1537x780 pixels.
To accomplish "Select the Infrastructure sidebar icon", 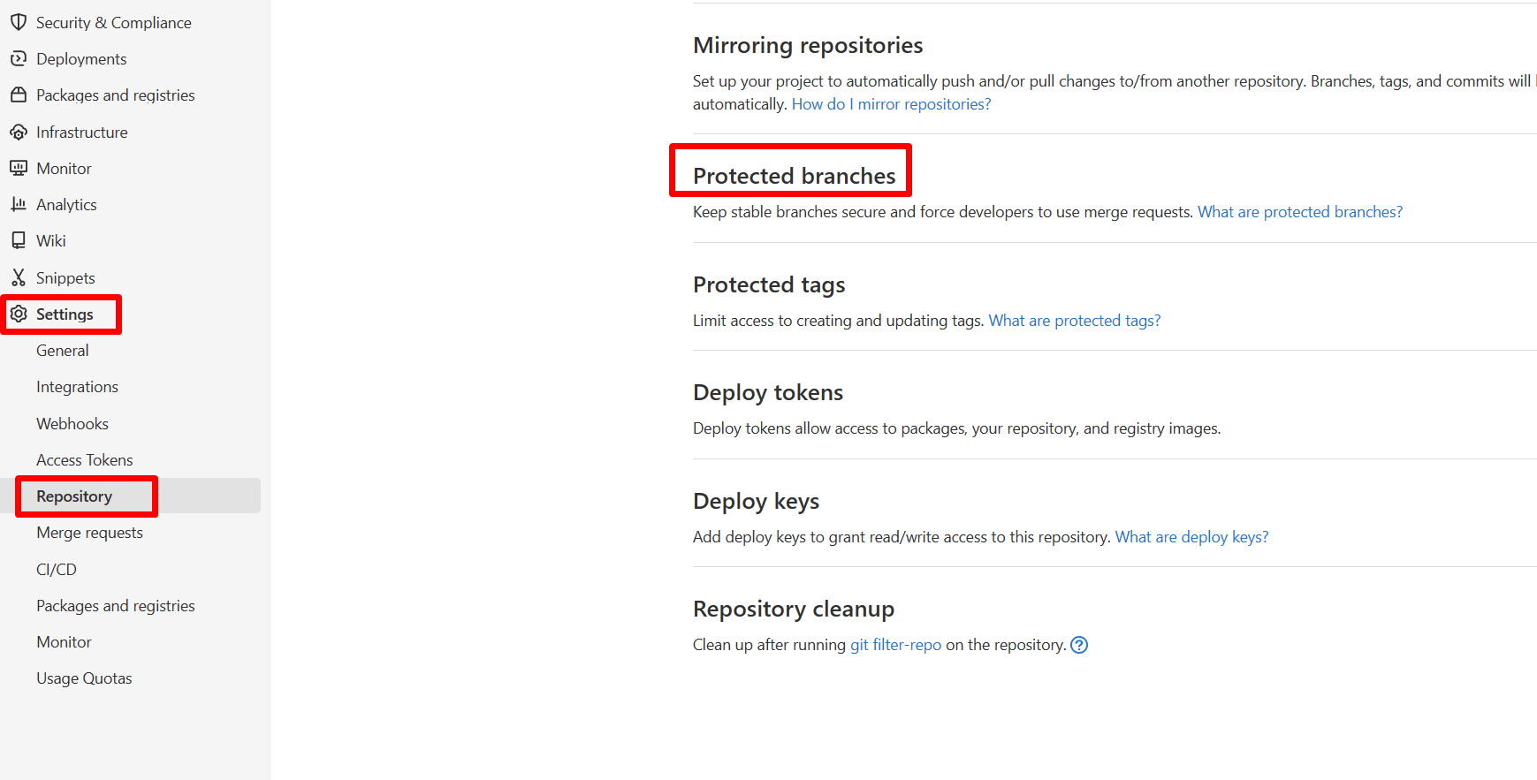I will click(x=19, y=132).
